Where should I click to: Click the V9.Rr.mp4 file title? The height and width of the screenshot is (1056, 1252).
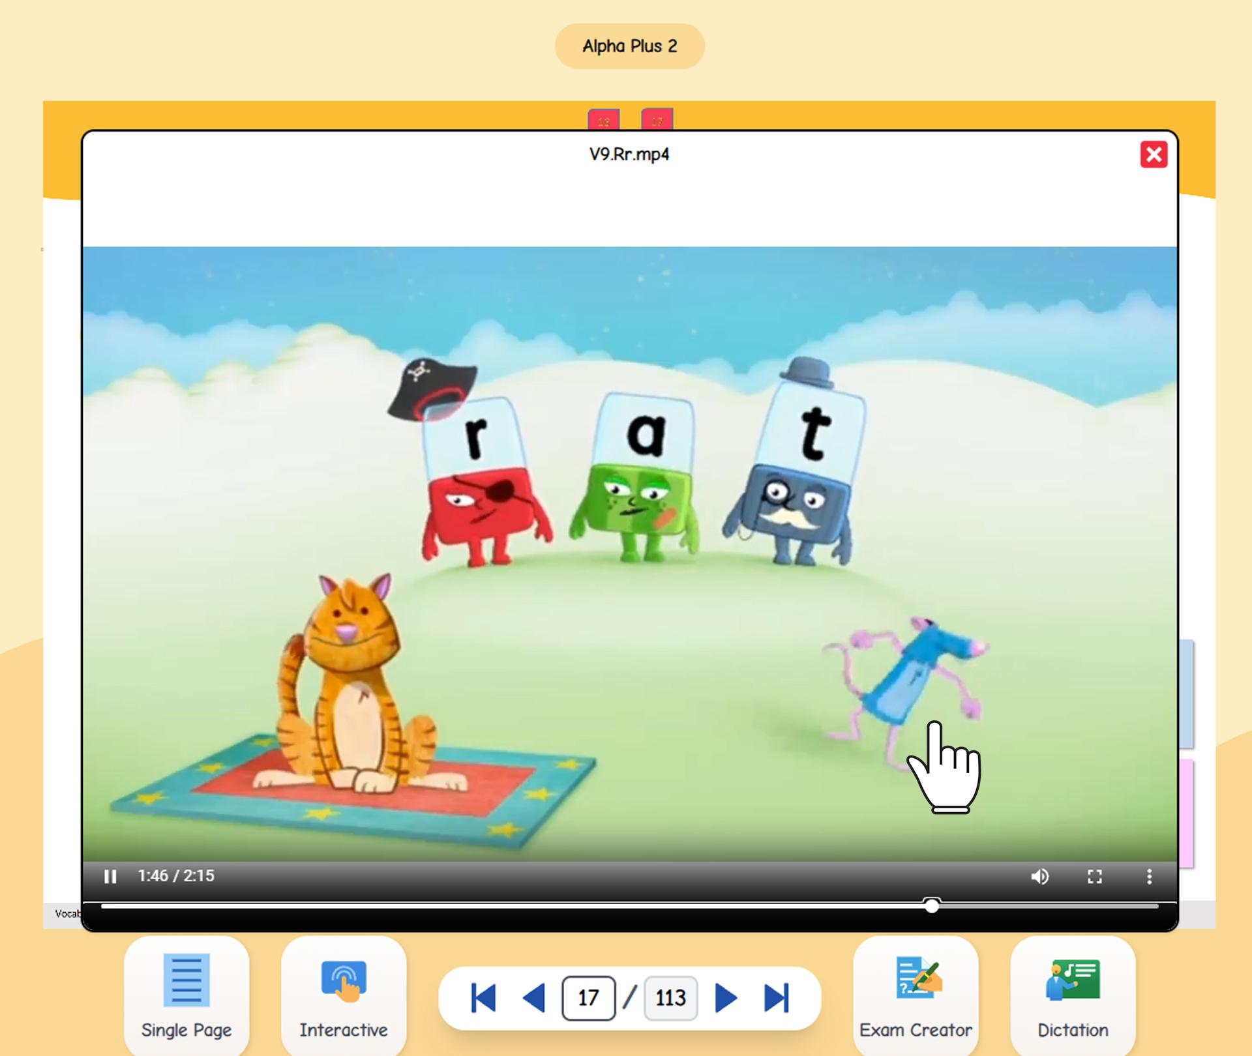629,154
